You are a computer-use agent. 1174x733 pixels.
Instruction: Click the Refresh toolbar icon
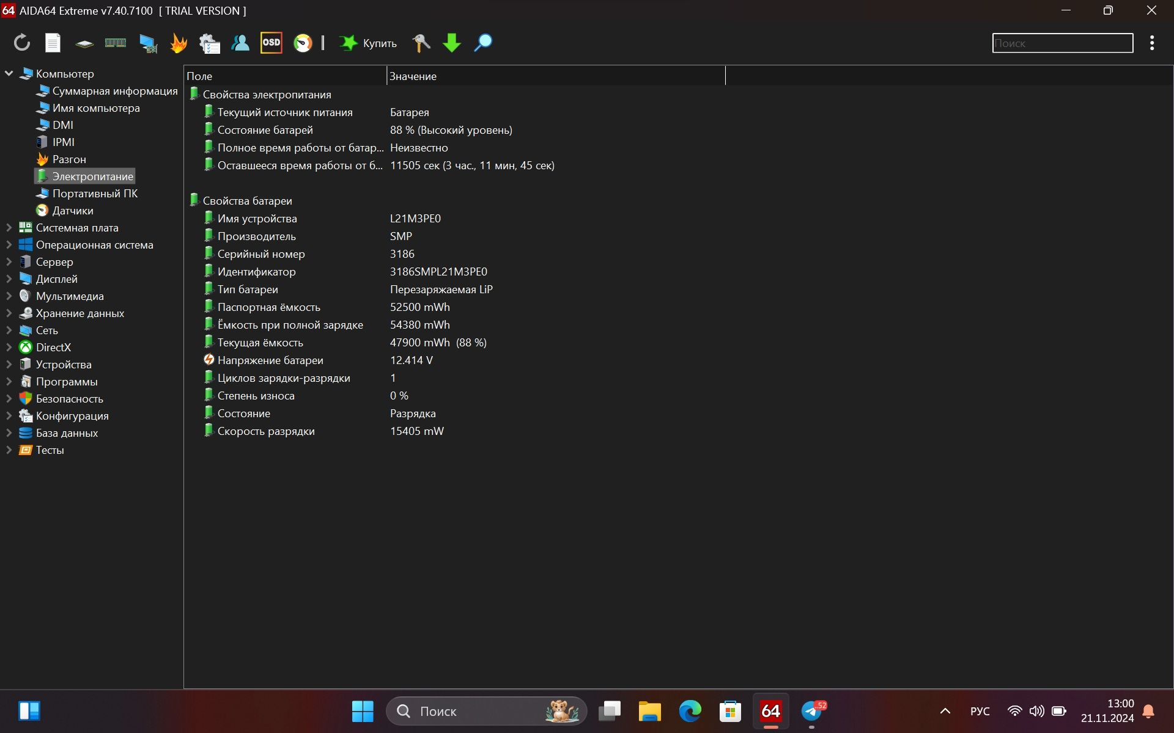coord(22,43)
